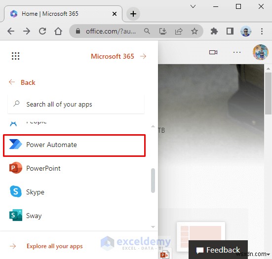Screen dimensions: 272x259
Task: Toggle the Chrome side panel
Action: [x=230, y=31]
